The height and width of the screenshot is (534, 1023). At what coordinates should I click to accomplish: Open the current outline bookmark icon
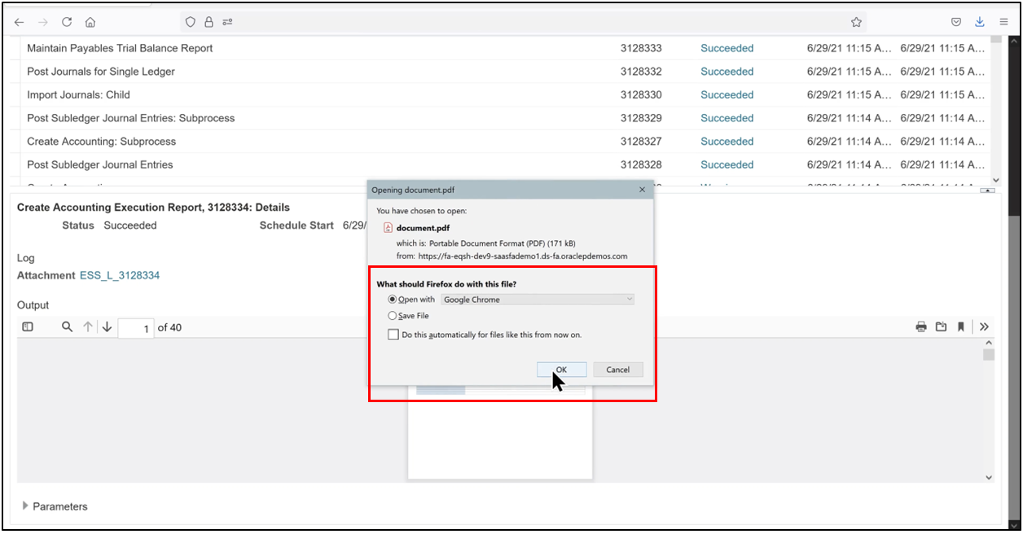click(962, 326)
